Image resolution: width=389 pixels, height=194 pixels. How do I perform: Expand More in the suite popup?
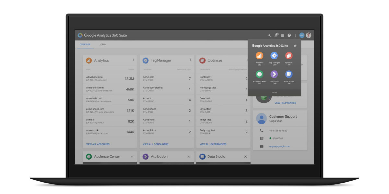(274, 92)
